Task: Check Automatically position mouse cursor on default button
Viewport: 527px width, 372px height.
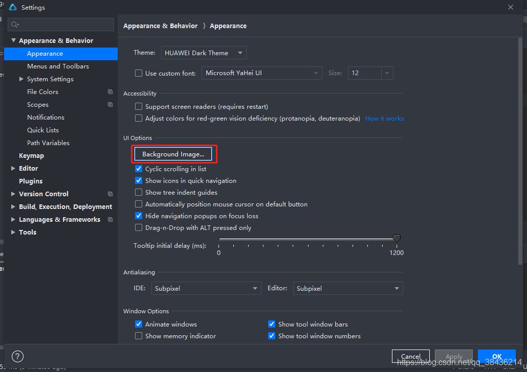Action: coord(139,204)
